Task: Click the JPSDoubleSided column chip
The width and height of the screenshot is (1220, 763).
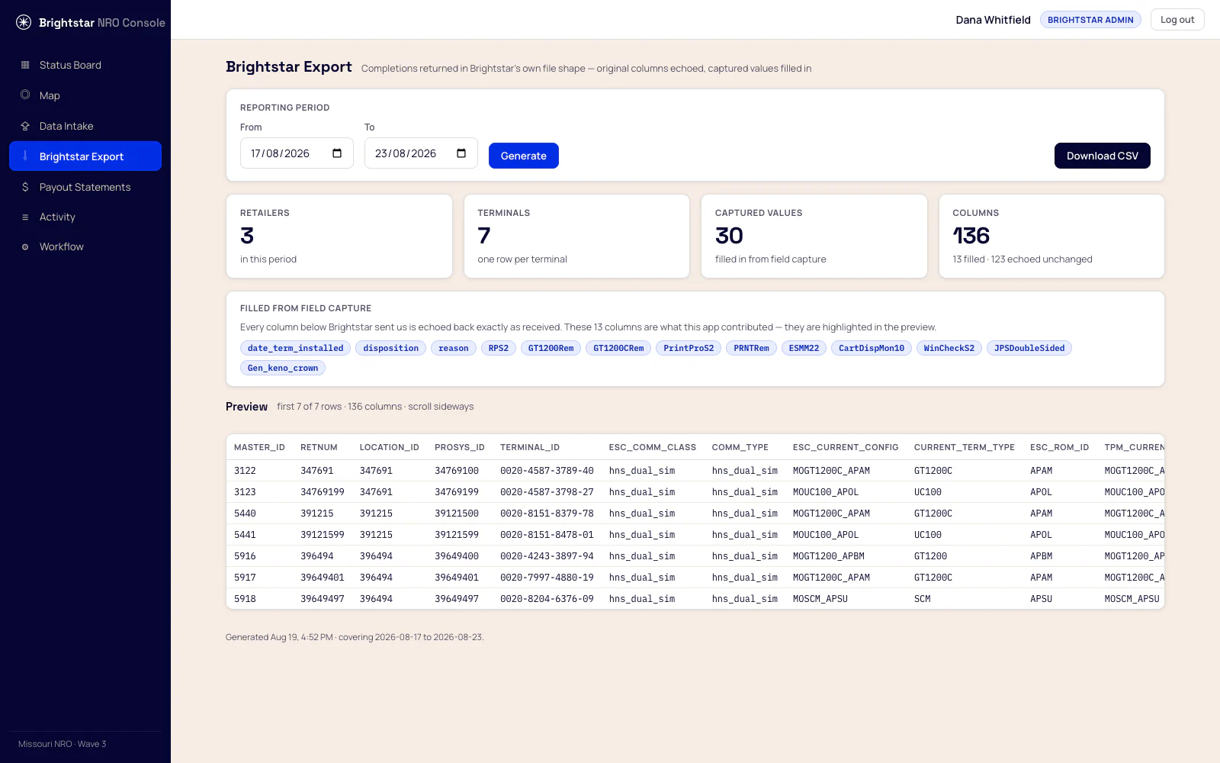Action: (1029, 348)
